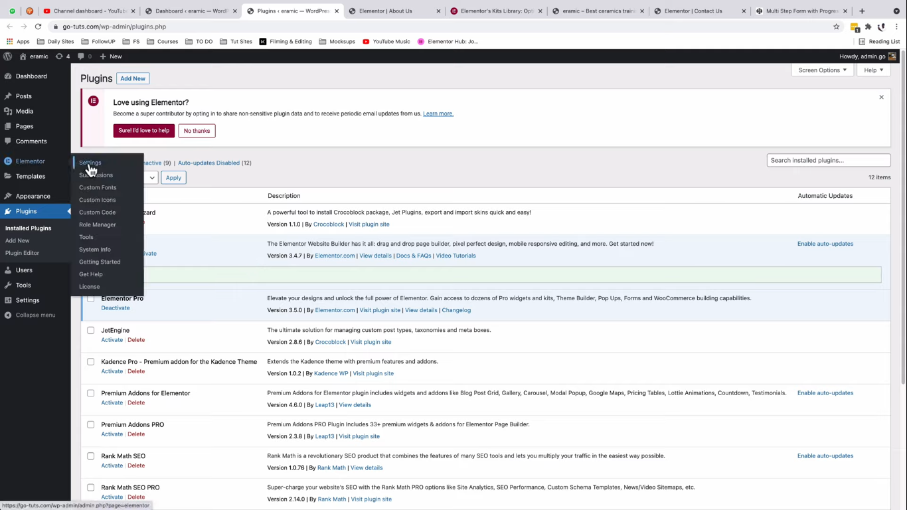Screen dimensions: 907x510
Task: Select the Rank Math SEO checkbox
Action: point(91,456)
